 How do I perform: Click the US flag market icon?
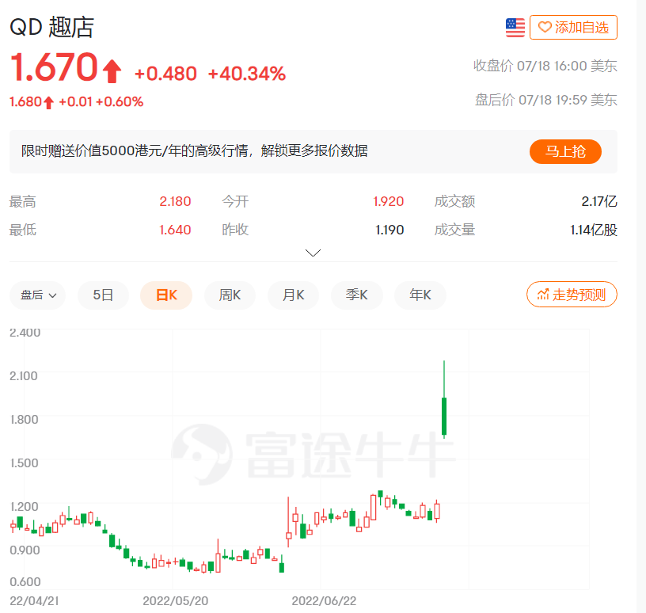[x=515, y=28]
